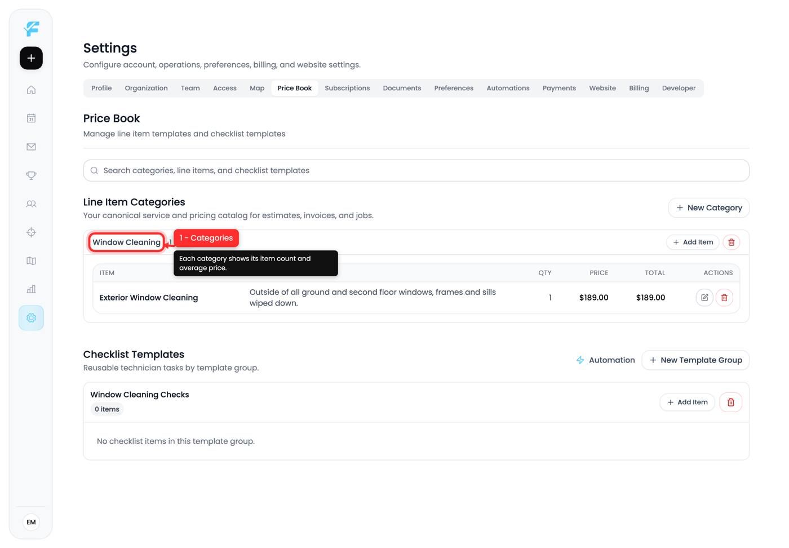Screen dimensions: 789x548
Task: Delete the Window Cleaning Checks template group
Action: pos(730,403)
